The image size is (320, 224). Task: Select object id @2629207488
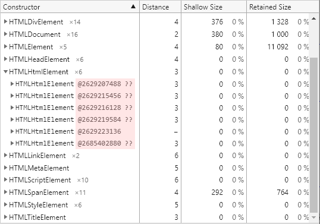click(99, 84)
